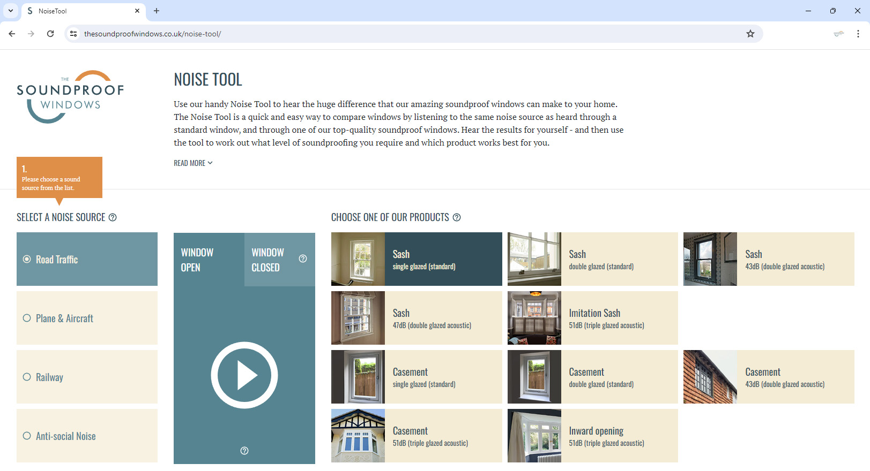Choose the Railway noise source

click(x=87, y=377)
